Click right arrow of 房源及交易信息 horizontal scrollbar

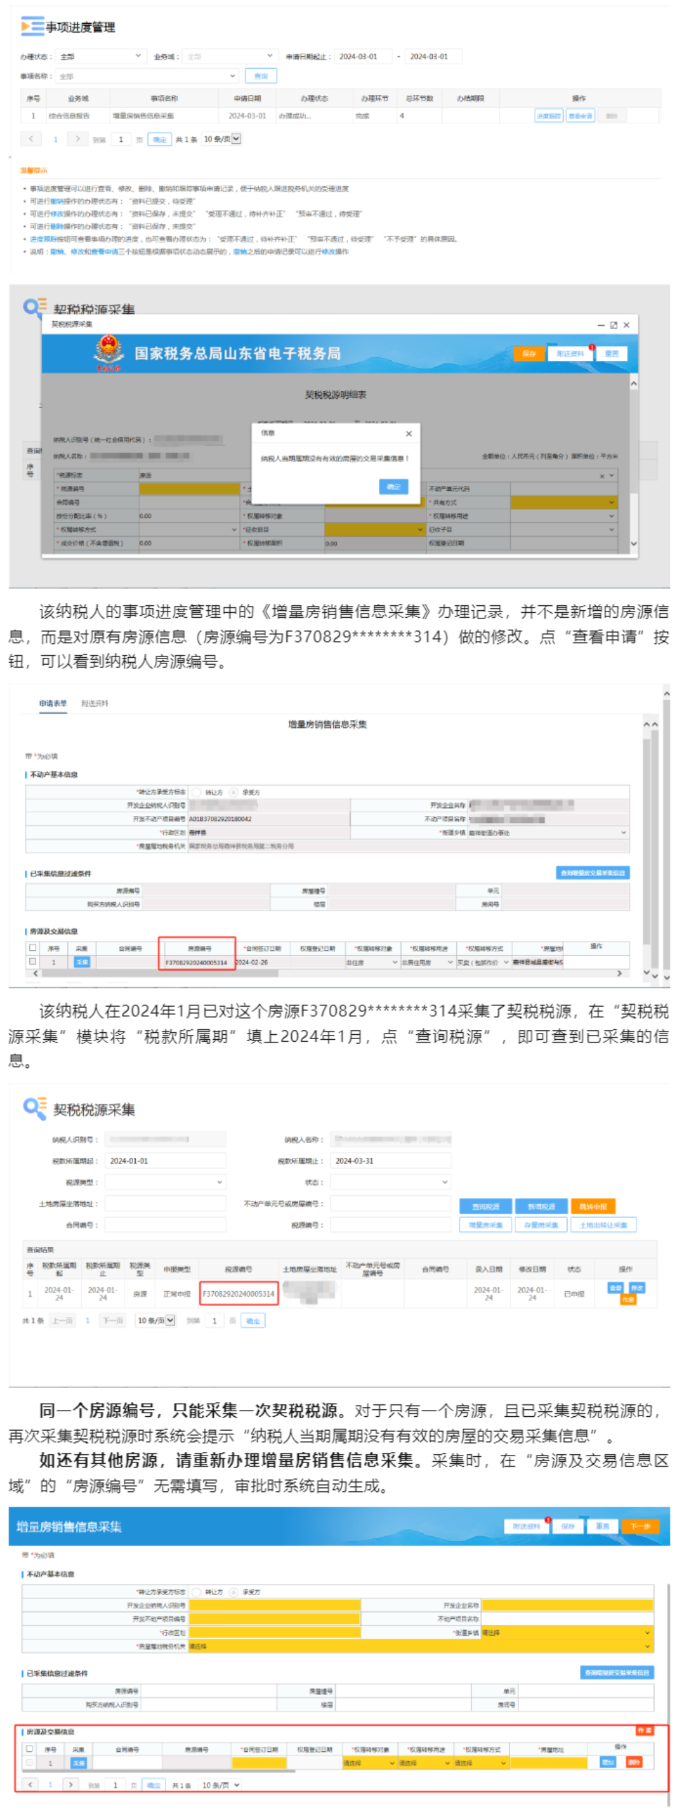(x=619, y=974)
